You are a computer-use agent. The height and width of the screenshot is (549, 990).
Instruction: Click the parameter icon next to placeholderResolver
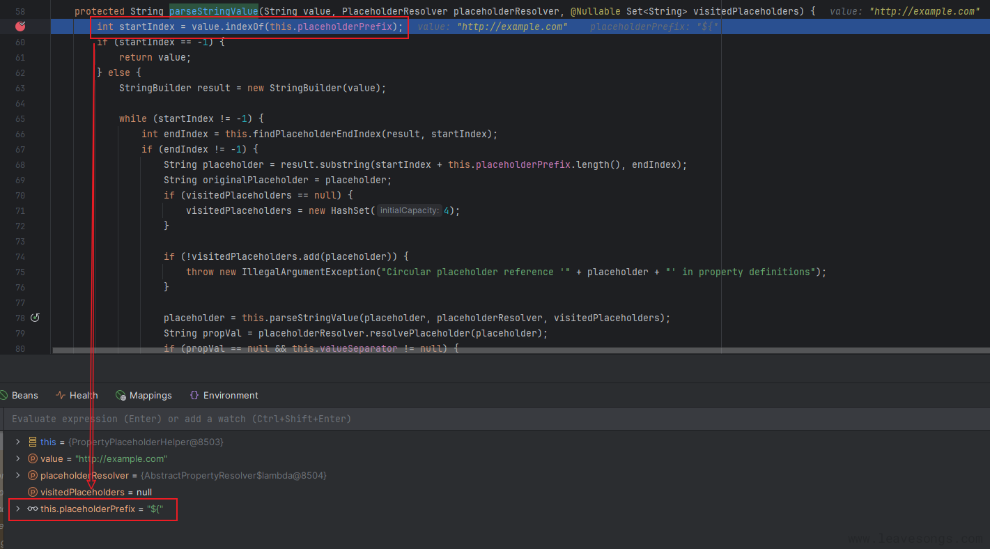[32, 475]
